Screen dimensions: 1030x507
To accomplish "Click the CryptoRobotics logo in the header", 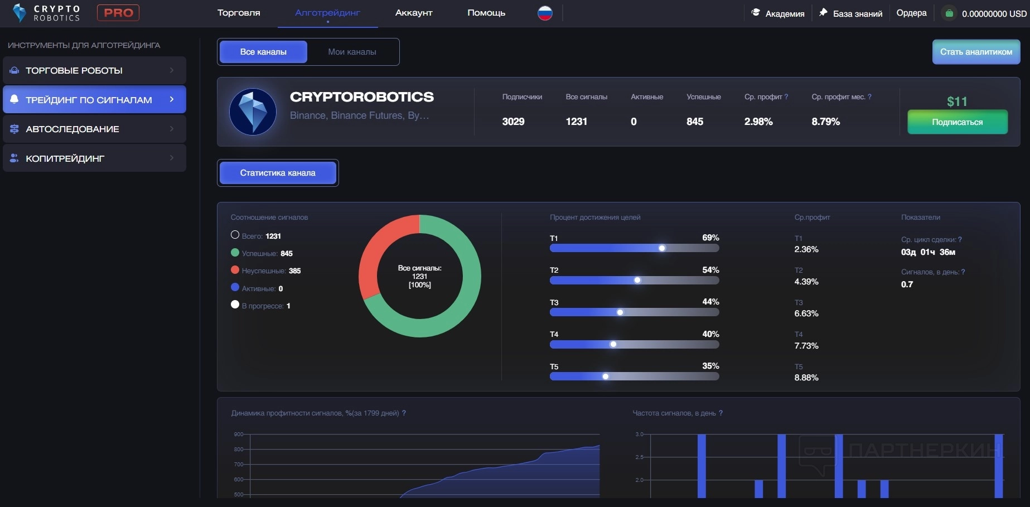I will coord(46,13).
